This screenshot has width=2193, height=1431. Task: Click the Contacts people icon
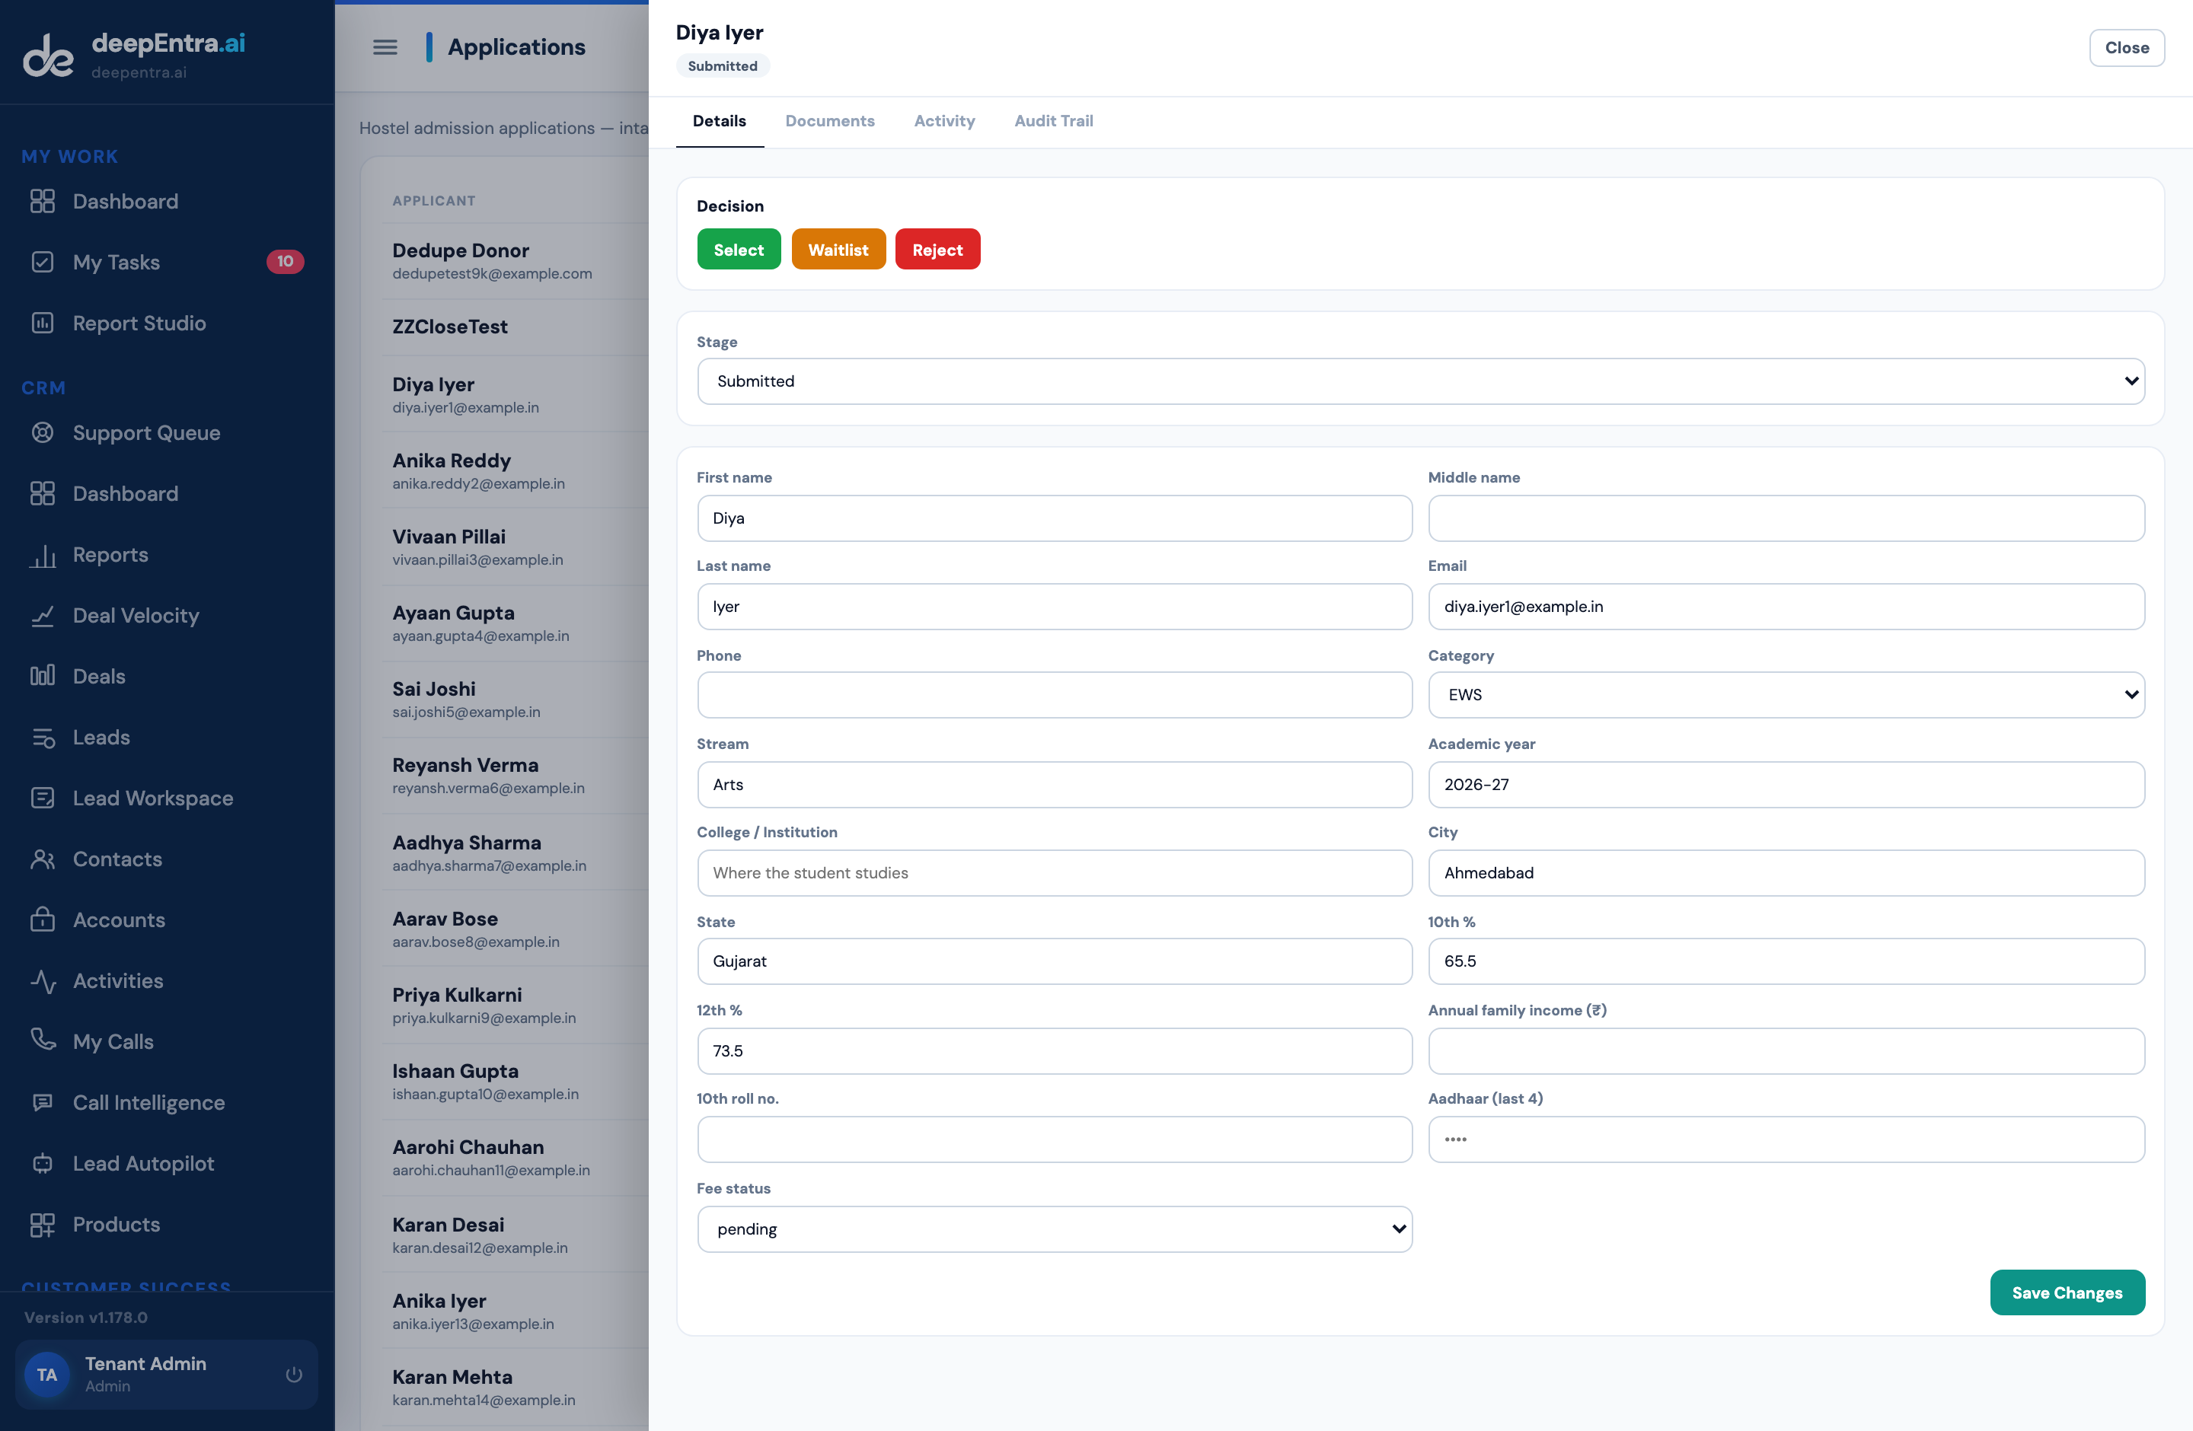click(43, 859)
